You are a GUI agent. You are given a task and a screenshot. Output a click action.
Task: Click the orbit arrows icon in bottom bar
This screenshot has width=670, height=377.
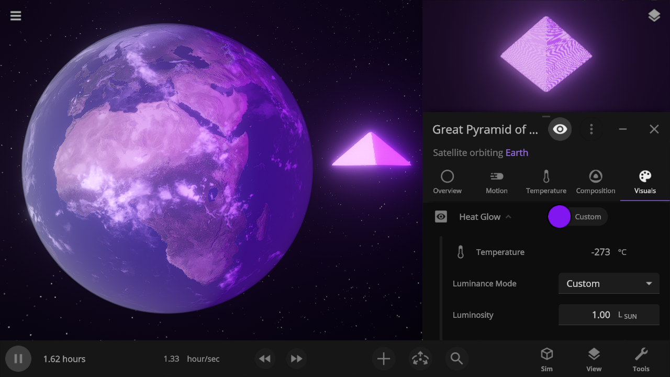tap(420, 359)
